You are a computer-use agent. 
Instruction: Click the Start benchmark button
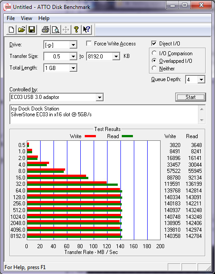[x=190, y=97]
